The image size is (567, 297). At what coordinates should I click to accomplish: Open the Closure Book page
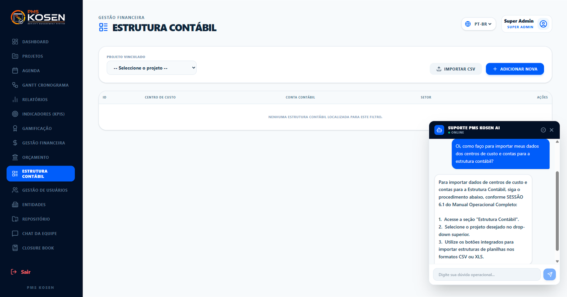click(x=41, y=248)
